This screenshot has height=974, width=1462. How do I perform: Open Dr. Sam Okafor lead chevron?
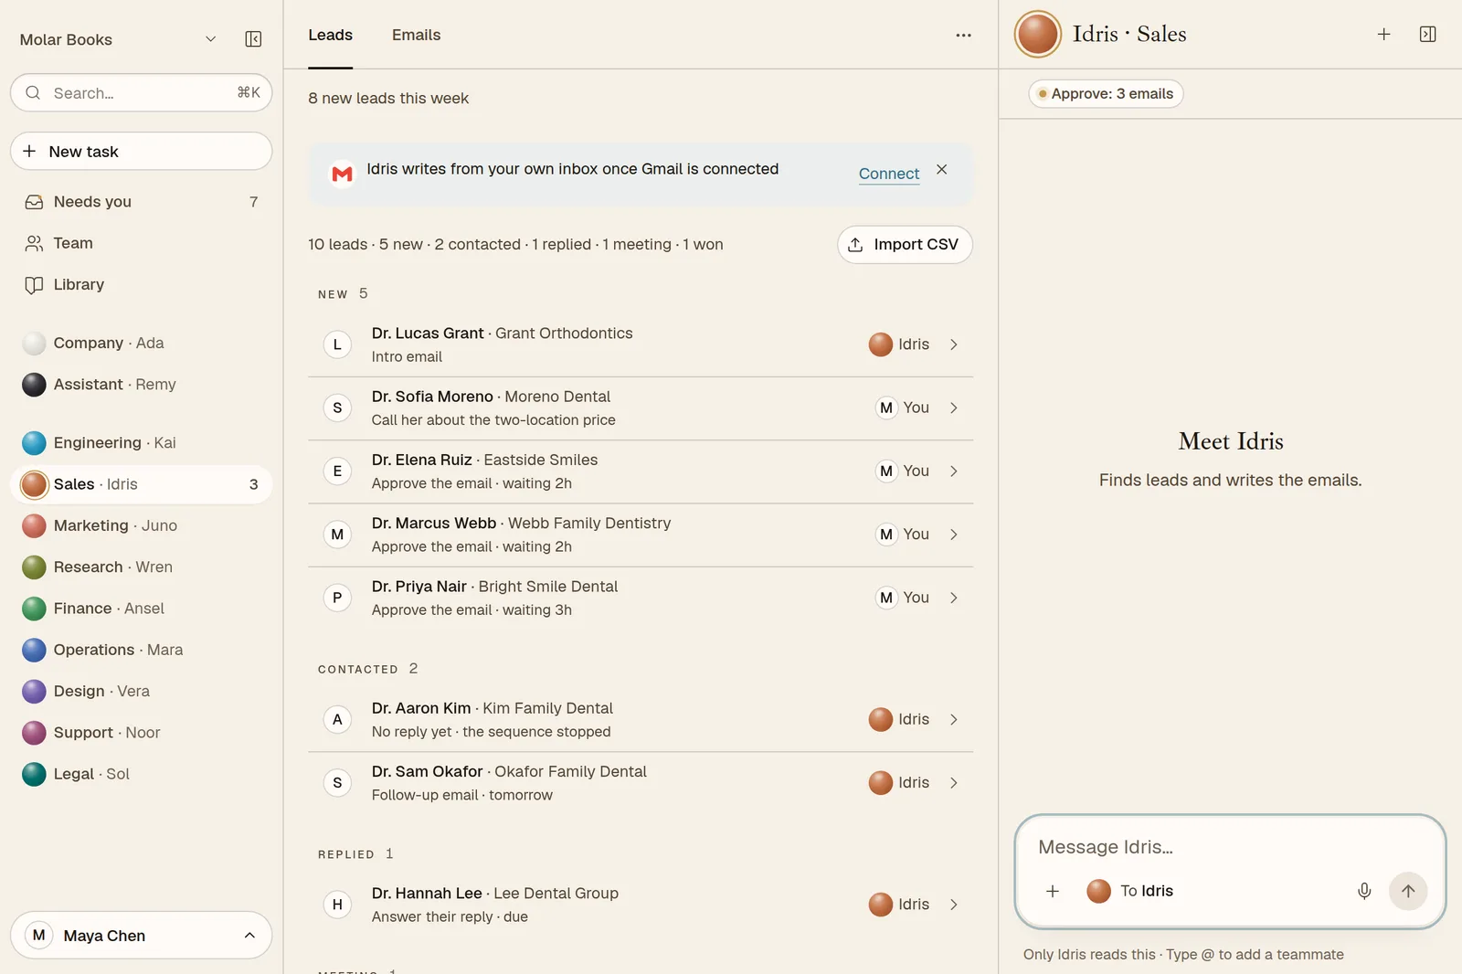(x=953, y=783)
